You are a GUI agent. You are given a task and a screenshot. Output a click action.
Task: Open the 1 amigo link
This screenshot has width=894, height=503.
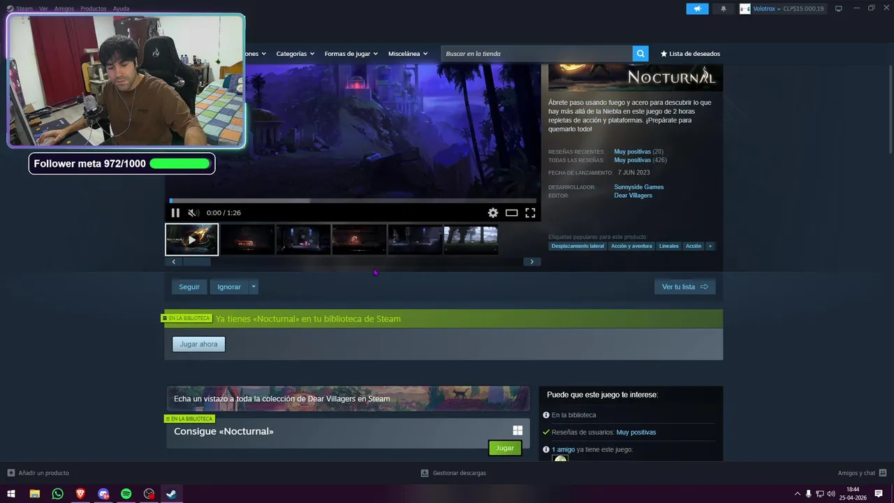click(x=563, y=450)
